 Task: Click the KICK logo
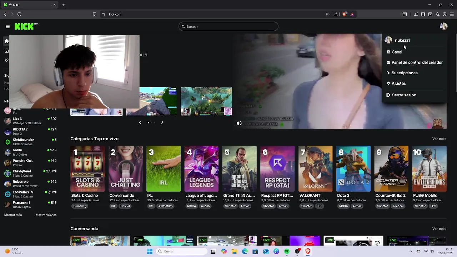pos(26,26)
